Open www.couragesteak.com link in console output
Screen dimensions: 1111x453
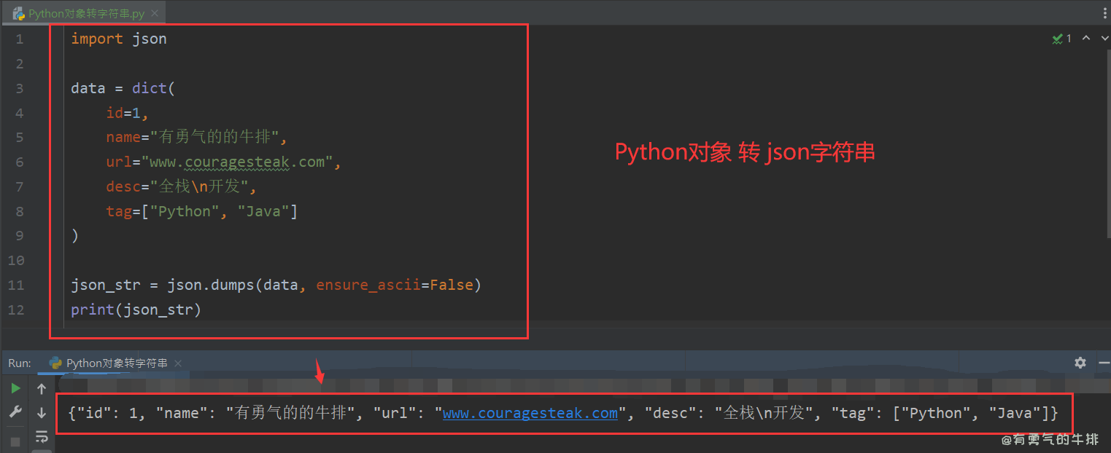pyautogui.click(x=530, y=412)
